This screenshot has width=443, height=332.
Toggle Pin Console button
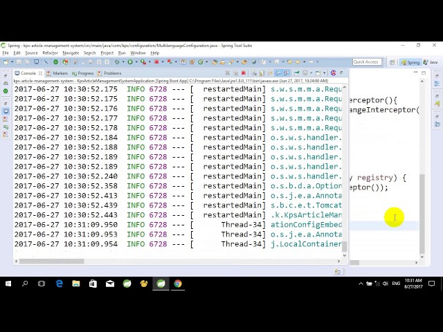click(x=297, y=73)
